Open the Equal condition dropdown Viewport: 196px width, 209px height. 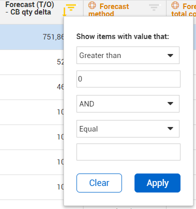128,129
